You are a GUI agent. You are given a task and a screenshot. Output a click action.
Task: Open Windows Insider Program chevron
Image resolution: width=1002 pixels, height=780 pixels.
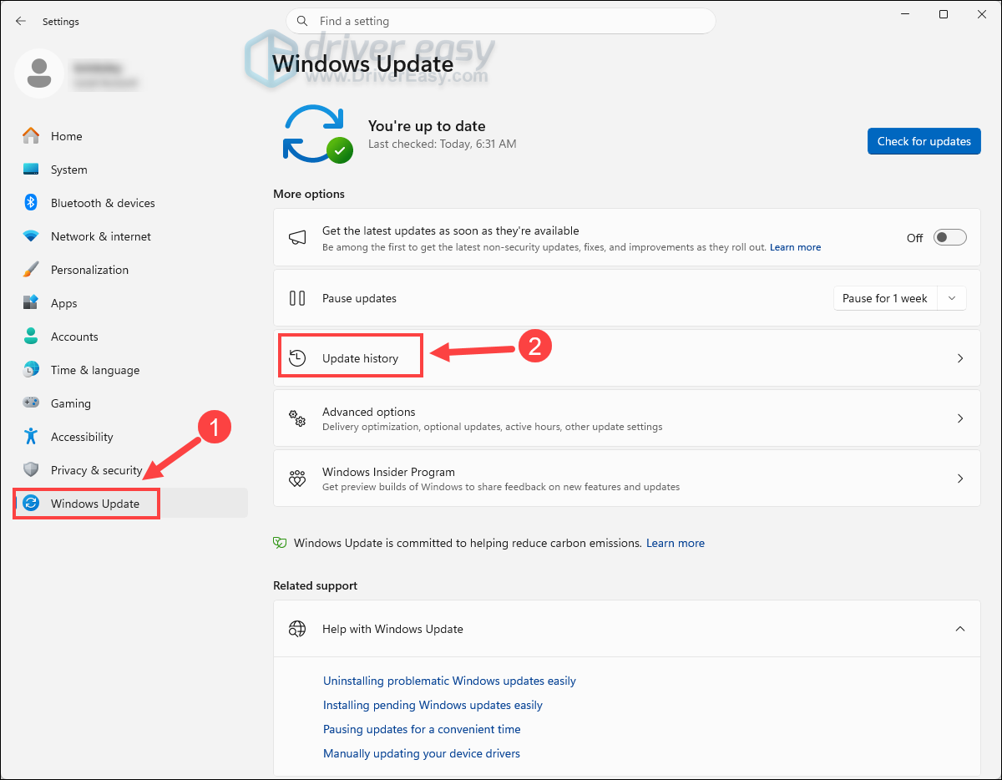(x=960, y=479)
